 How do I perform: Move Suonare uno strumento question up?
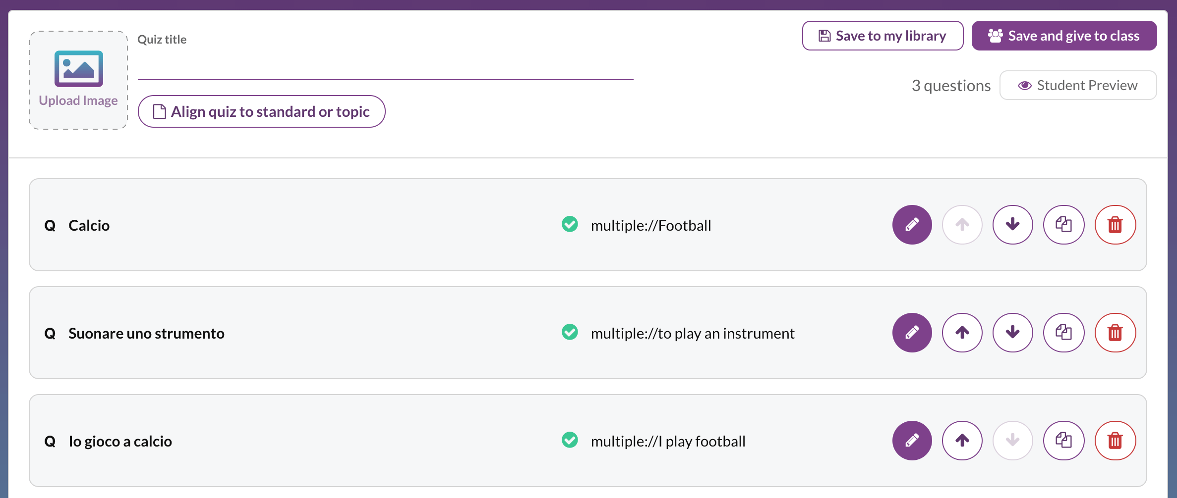(962, 333)
